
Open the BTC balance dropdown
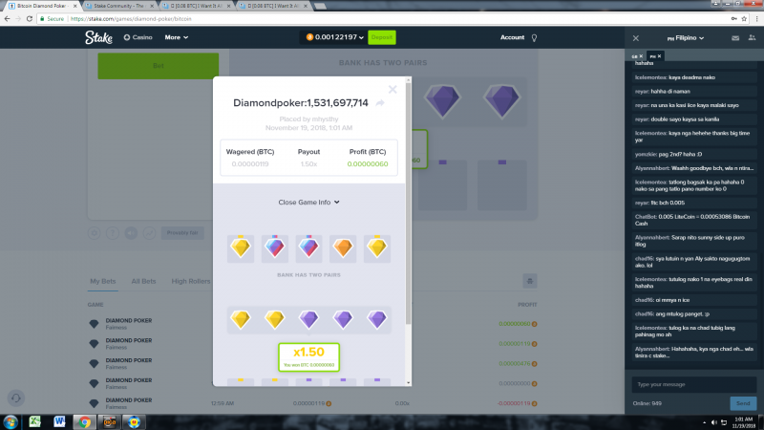tap(335, 37)
